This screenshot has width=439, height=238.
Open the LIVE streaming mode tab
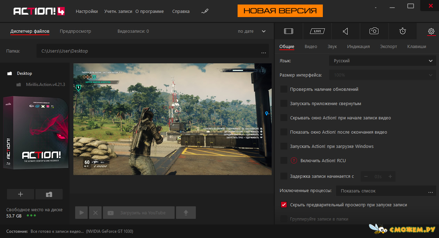point(317,31)
